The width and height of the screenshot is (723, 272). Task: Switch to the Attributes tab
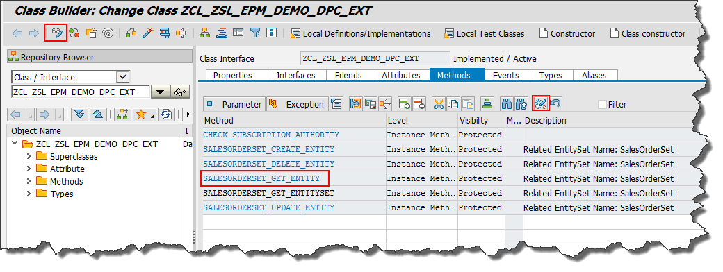click(400, 75)
